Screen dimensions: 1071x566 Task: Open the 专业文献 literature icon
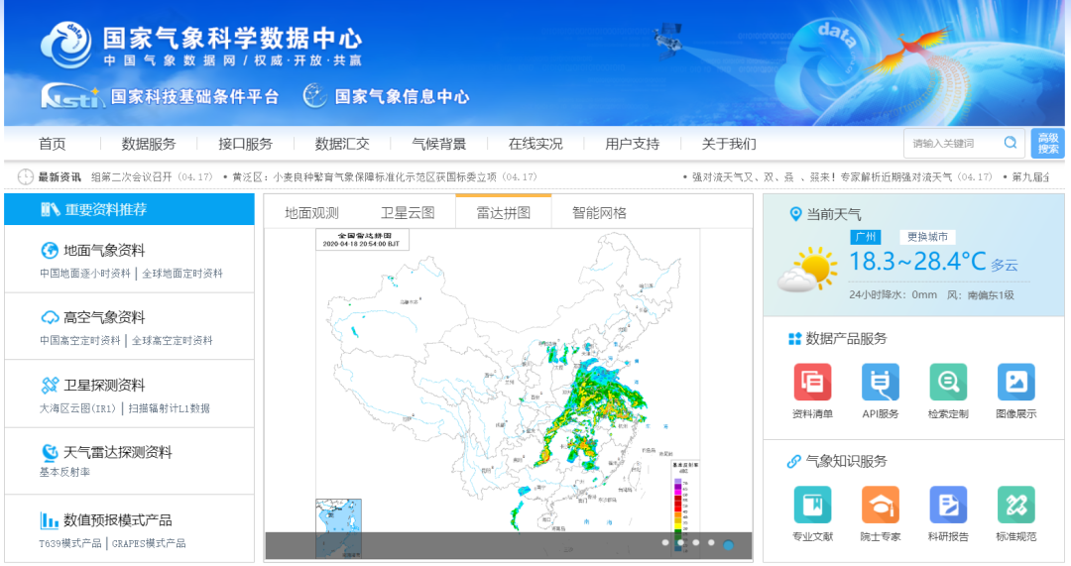pyautogui.click(x=812, y=505)
